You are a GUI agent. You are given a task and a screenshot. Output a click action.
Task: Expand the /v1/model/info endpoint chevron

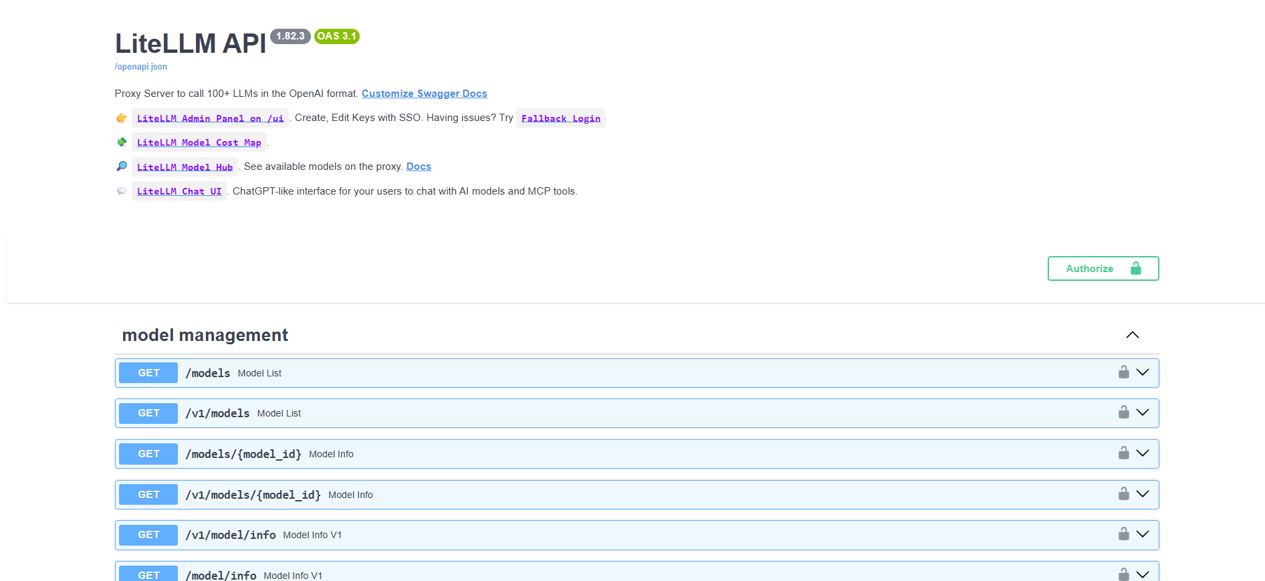(x=1143, y=534)
